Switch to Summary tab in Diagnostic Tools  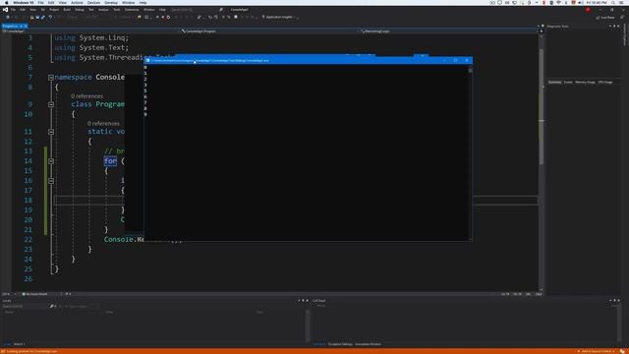click(x=554, y=83)
